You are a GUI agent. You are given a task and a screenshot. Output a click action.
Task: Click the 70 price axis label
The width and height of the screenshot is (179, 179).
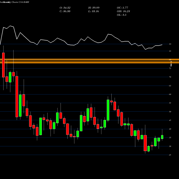[170, 77]
